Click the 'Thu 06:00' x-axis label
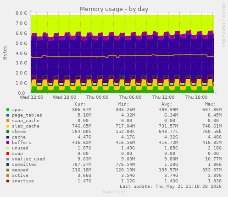This screenshot has height=197, width=228. 130,97
